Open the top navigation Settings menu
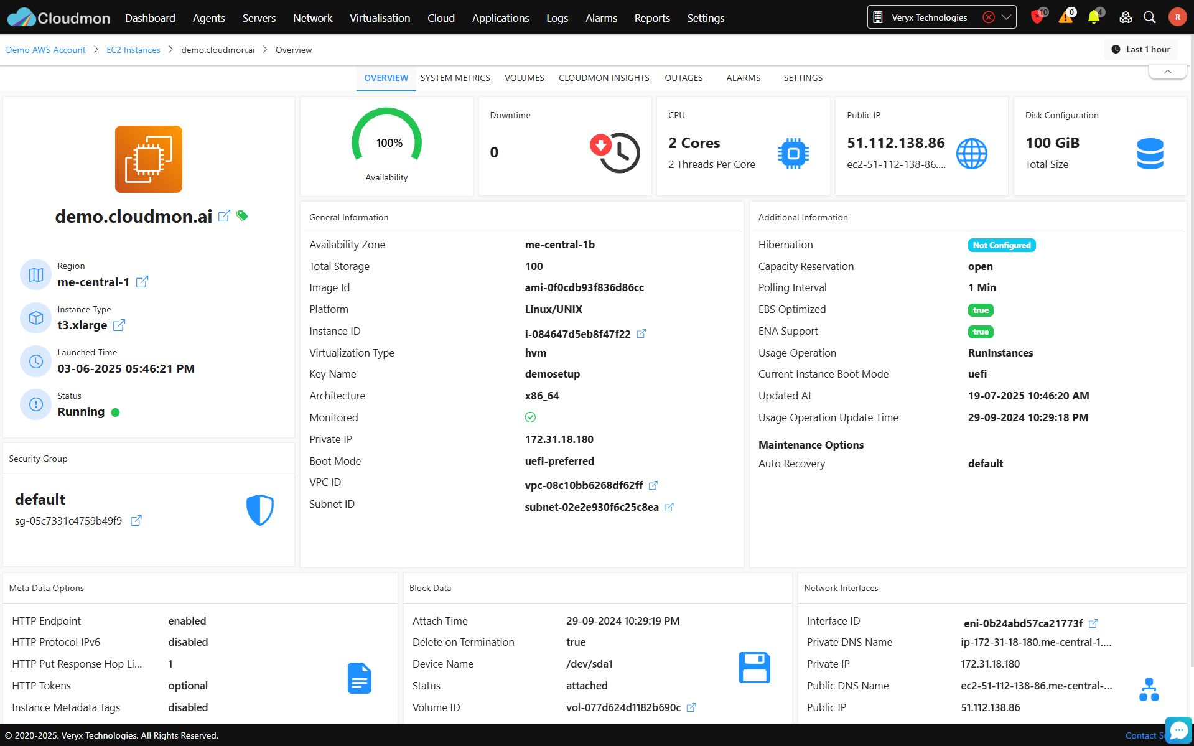The height and width of the screenshot is (746, 1194). point(706,18)
